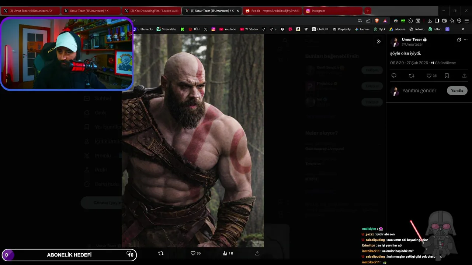Open Grok circle icon beside tweet's more menu
472x265 pixels.
click(459, 40)
